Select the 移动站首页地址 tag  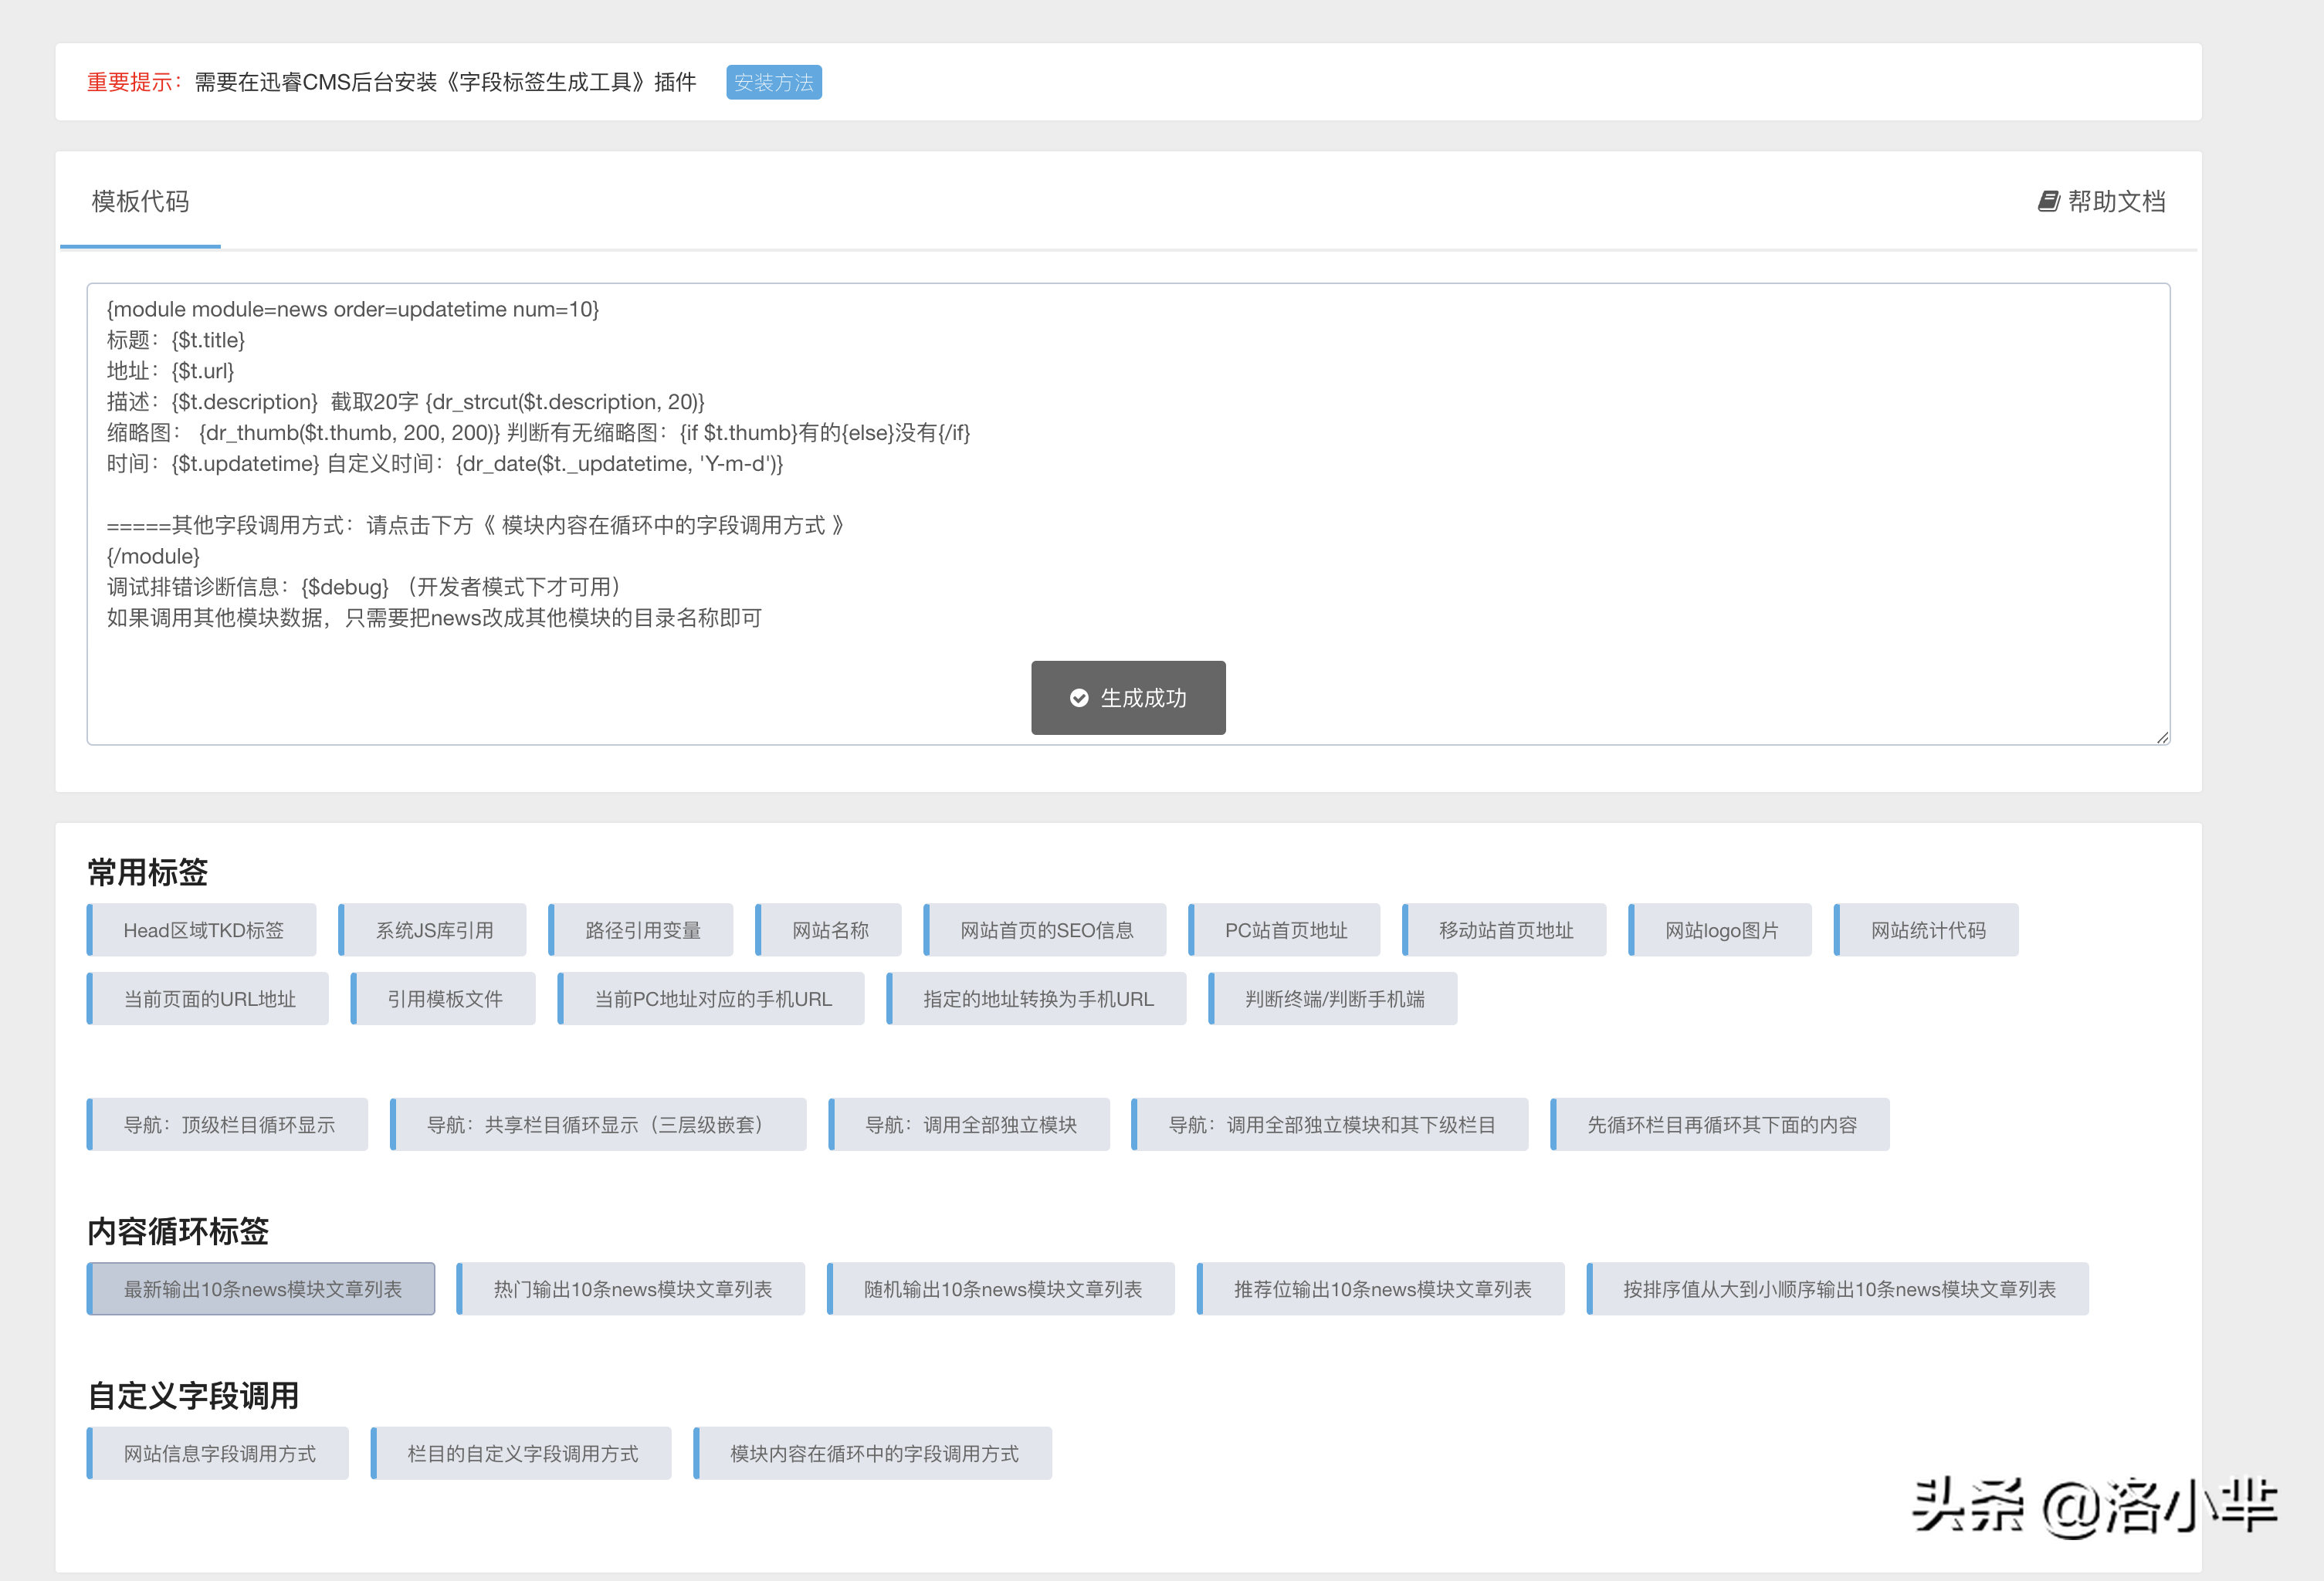[x=1505, y=930]
